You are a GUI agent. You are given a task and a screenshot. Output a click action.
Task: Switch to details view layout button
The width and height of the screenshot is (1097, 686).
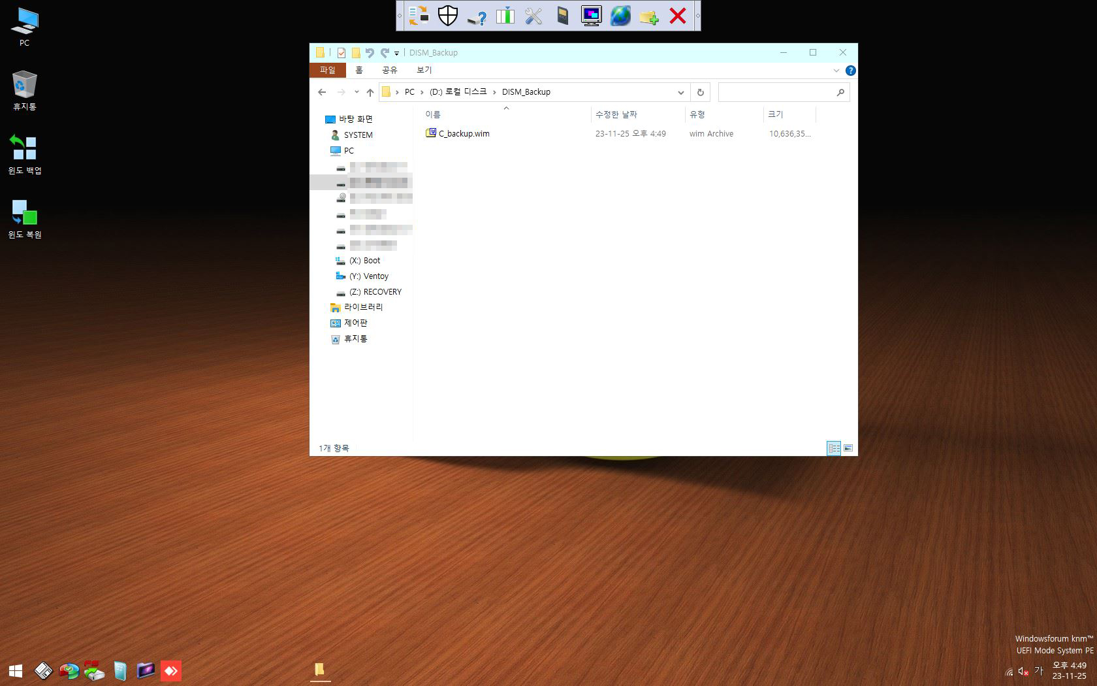coord(834,448)
